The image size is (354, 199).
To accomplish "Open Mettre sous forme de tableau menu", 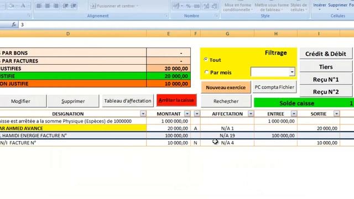I will pos(272,7).
